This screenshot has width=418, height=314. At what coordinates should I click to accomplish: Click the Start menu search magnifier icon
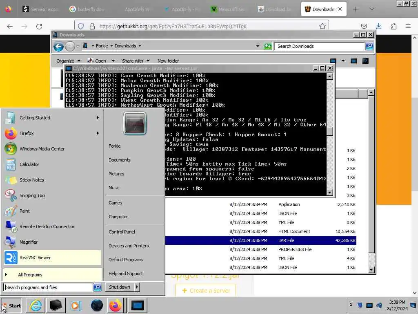coord(97,287)
